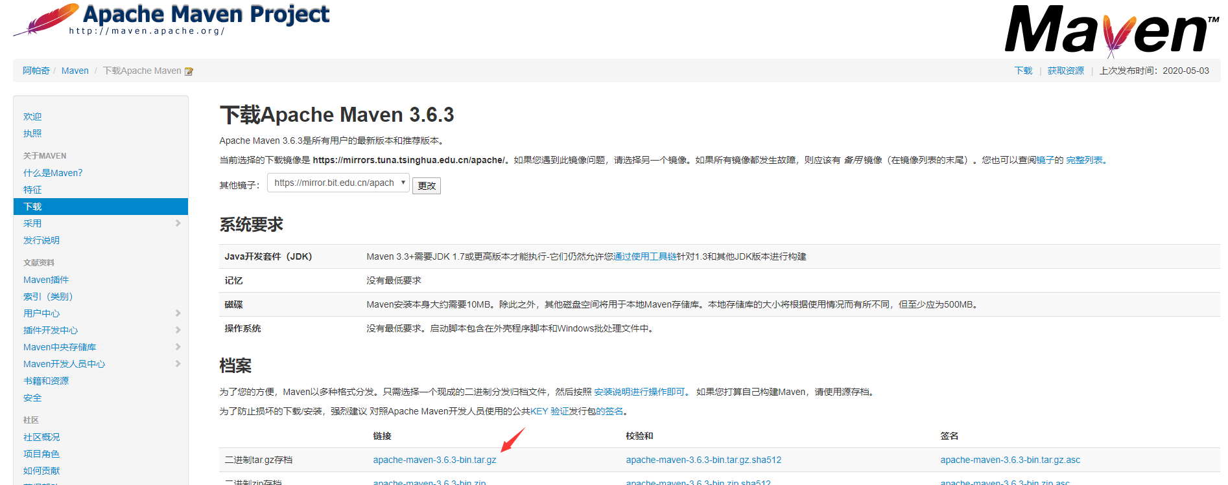
Task: Open 如何贡献 sidebar link
Action: pos(41,471)
